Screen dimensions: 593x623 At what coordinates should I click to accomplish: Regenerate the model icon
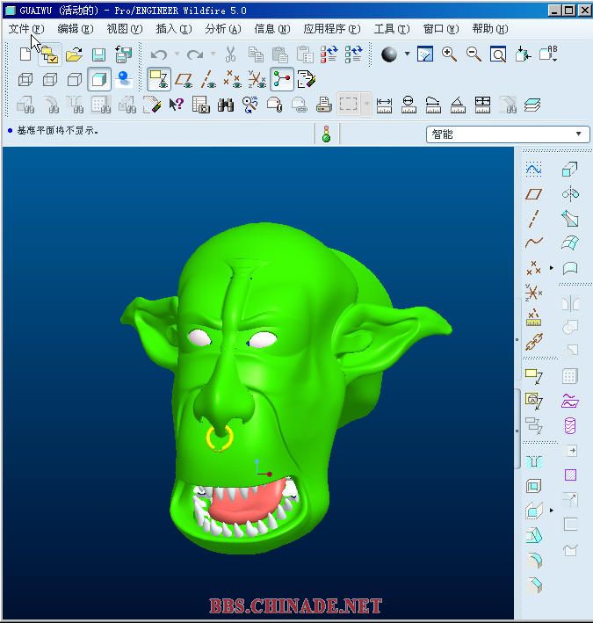tap(329, 54)
